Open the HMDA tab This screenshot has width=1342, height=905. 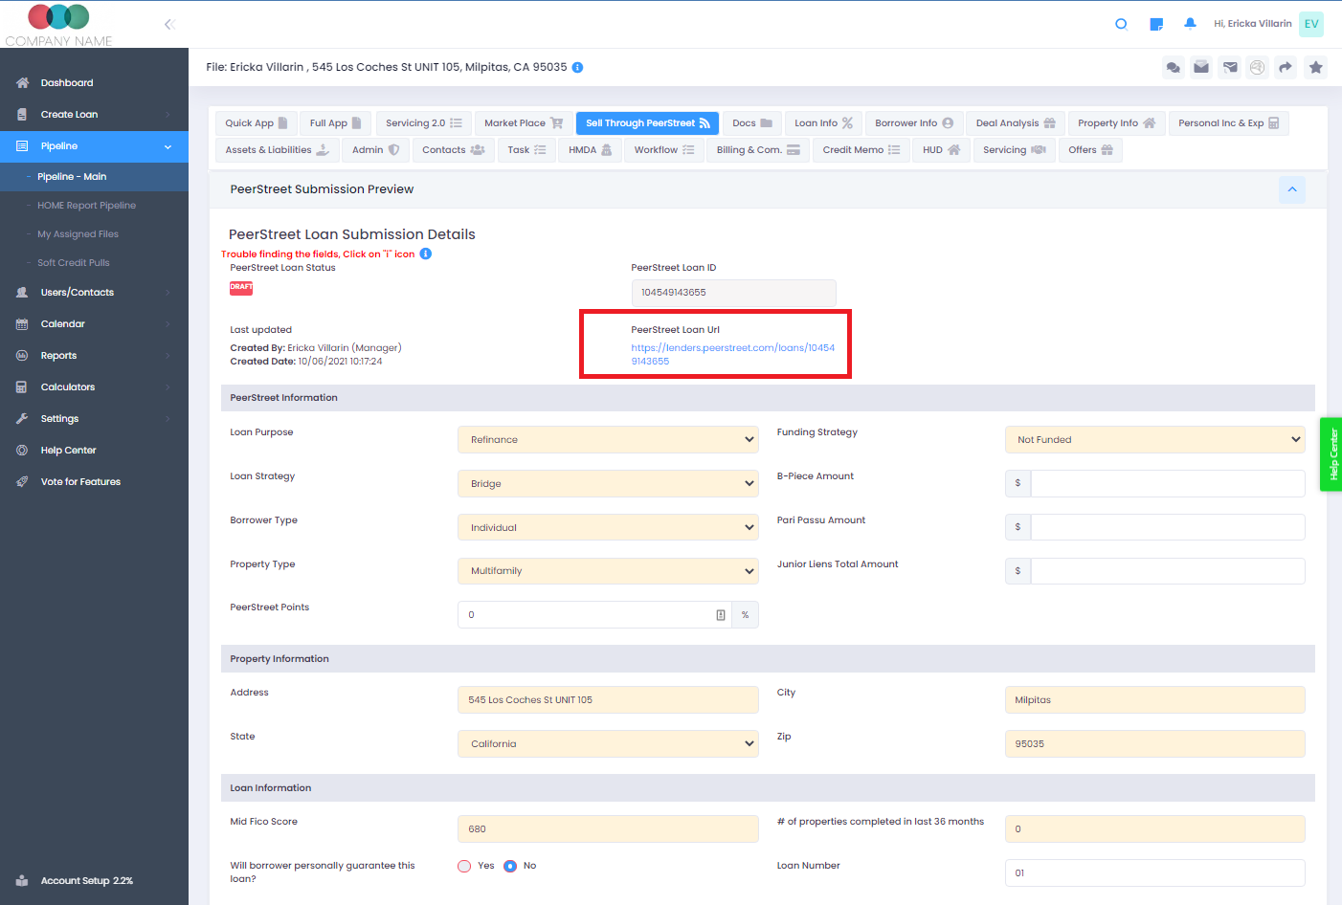click(x=590, y=150)
